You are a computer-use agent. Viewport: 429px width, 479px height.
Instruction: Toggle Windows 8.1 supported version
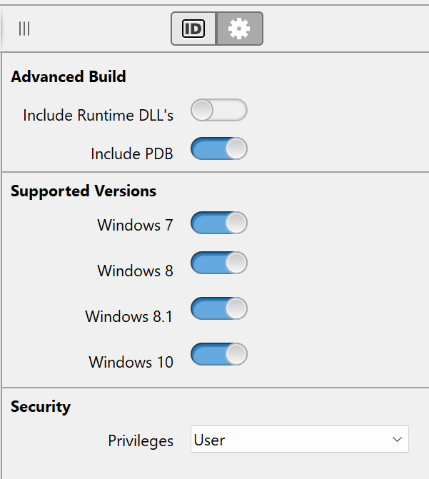pyautogui.click(x=218, y=308)
